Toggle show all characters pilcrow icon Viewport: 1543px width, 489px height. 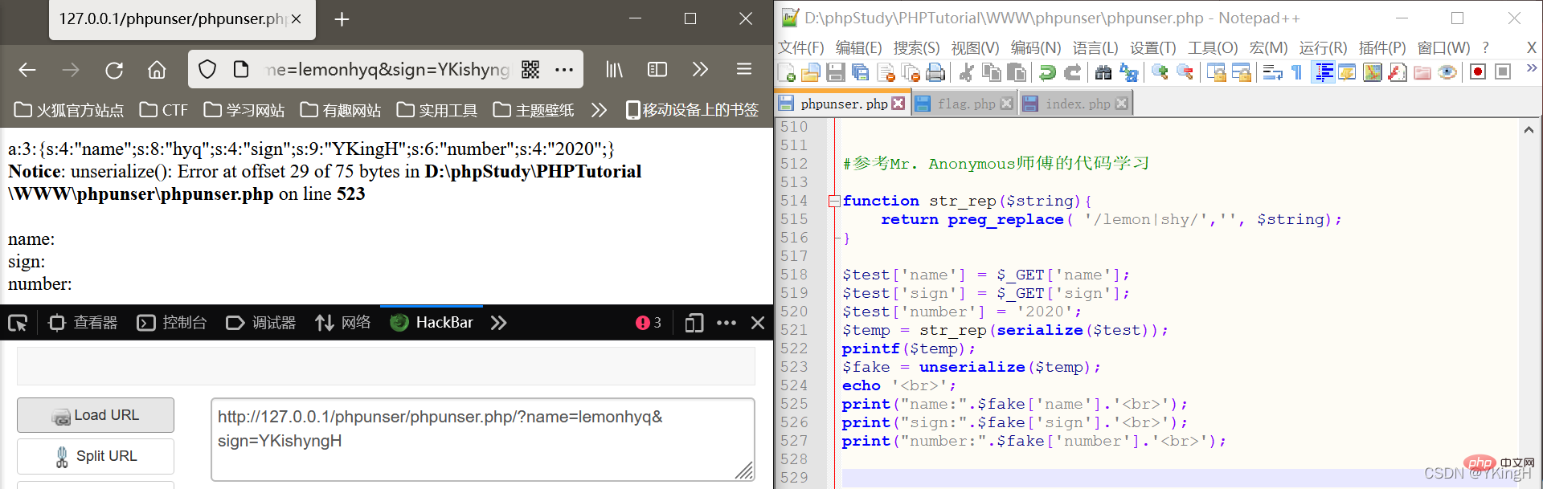[x=1296, y=73]
